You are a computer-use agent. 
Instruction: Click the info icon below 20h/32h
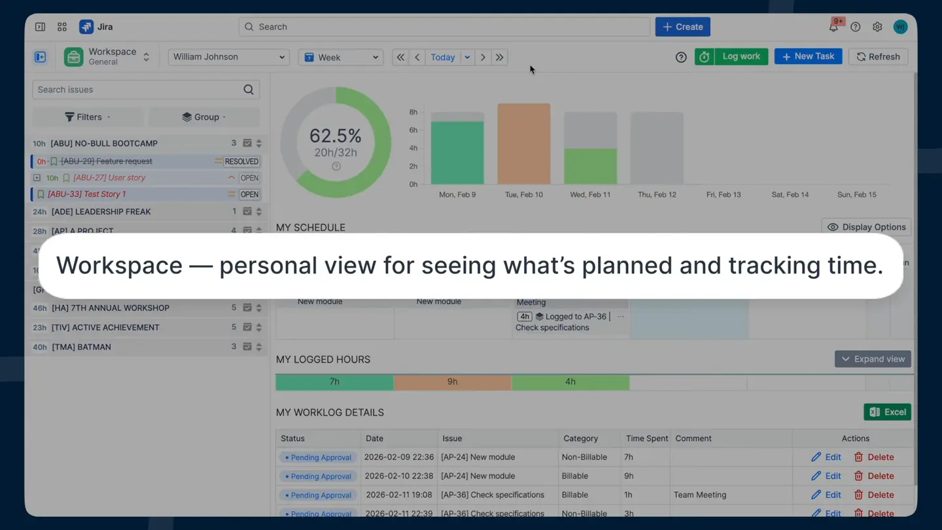tap(336, 166)
